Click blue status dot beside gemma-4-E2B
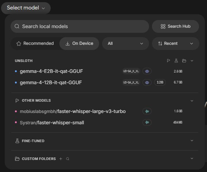Screen dimensions: 207x172 16,71
